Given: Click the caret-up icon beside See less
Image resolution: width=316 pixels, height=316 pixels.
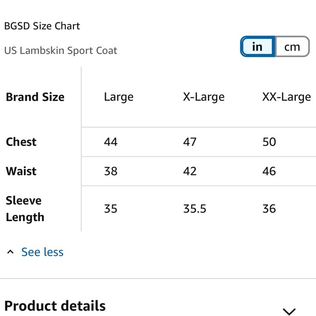Looking at the screenshot, I should pyautogui.click(x=10, y=252).
